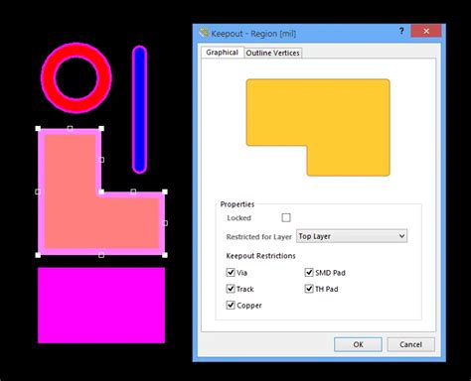Screen dimensions: 471x381
Task: Open the Outline Vertices tab
Action: 272,53
